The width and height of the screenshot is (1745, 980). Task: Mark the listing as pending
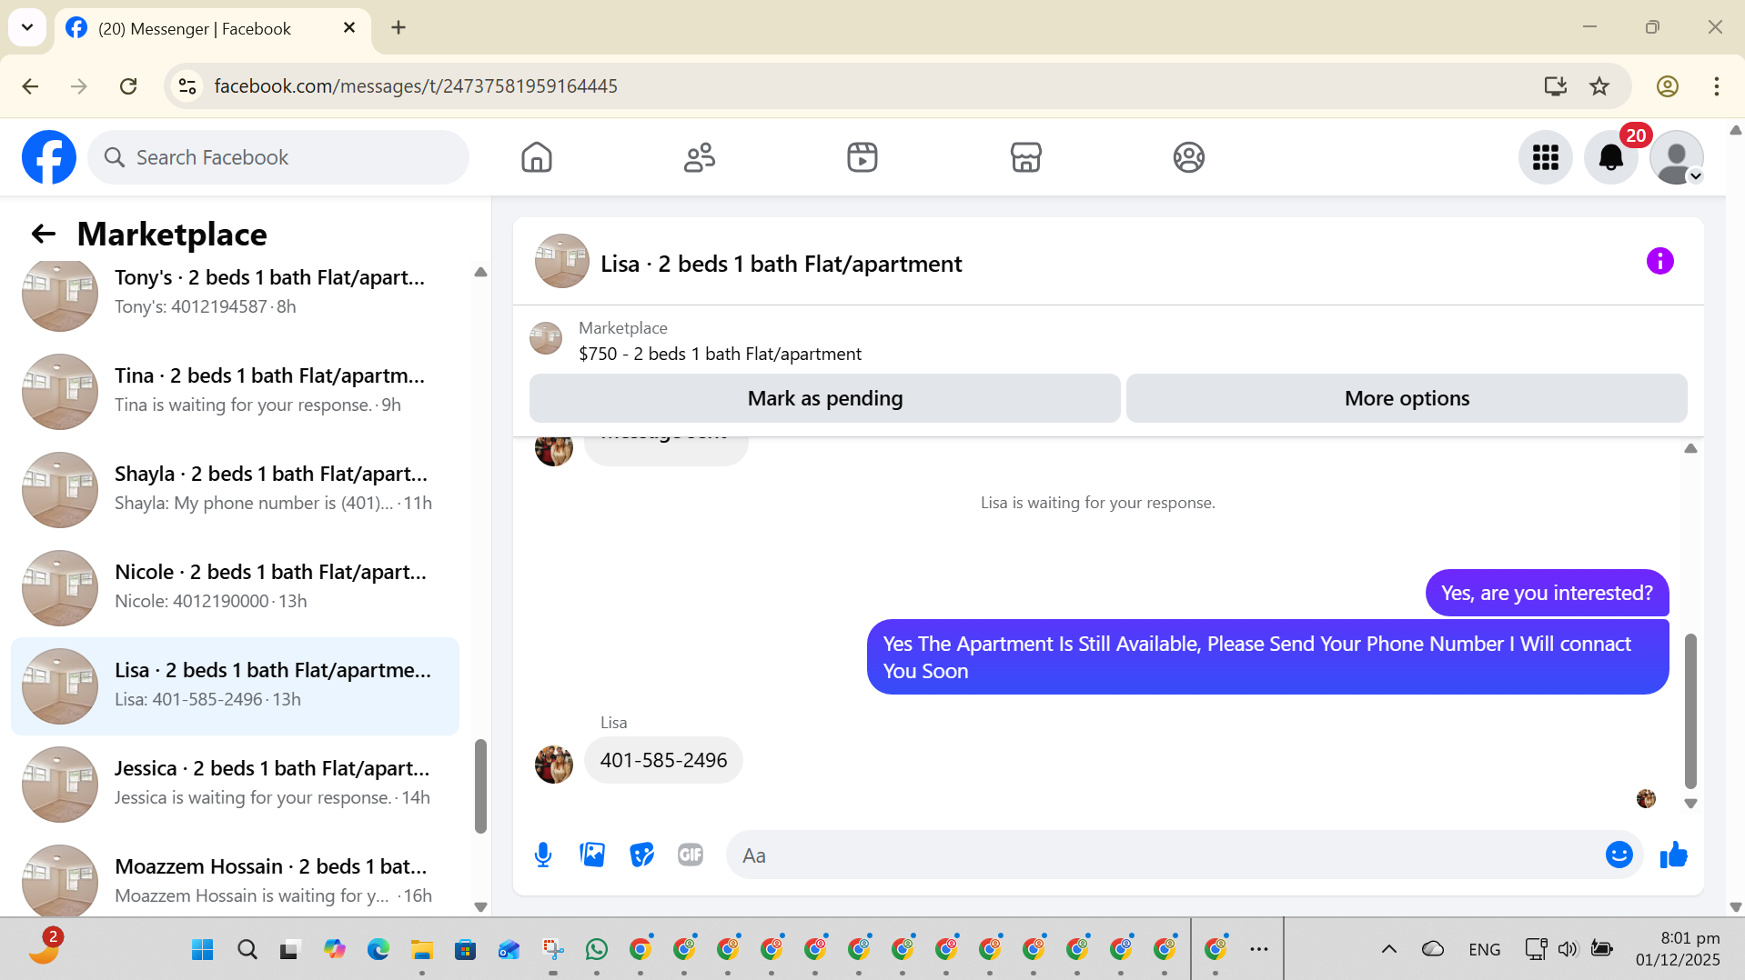(x=825, y=398)
